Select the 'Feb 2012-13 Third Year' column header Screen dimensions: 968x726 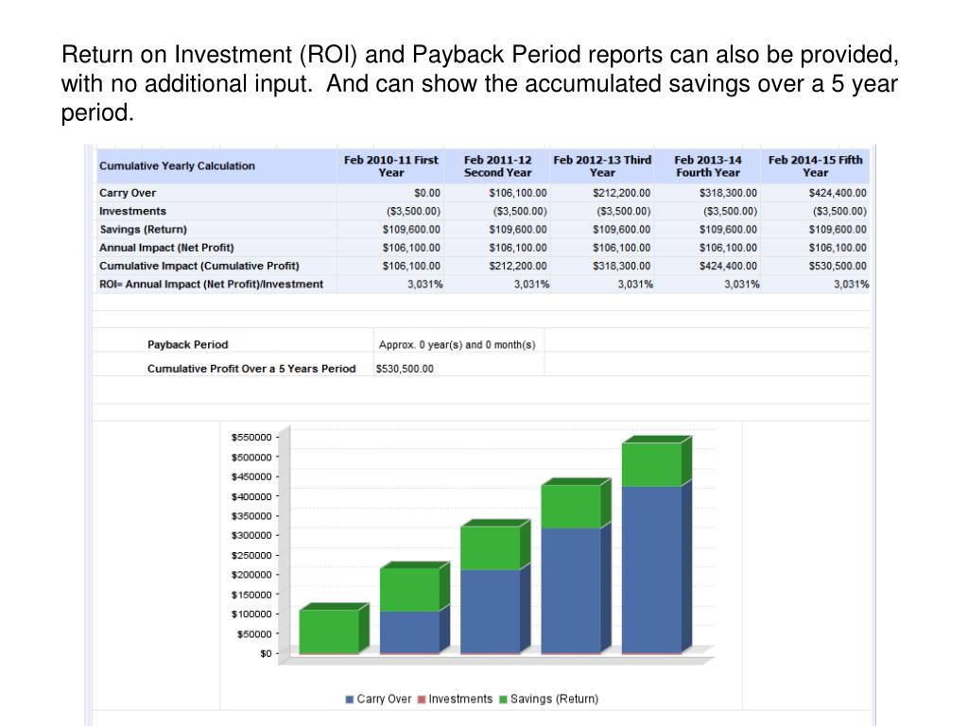[x=602, y=166]
